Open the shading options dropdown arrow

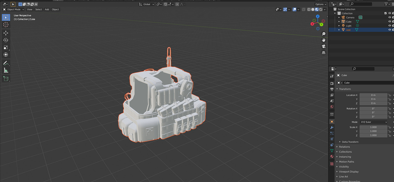coord(325,9)
